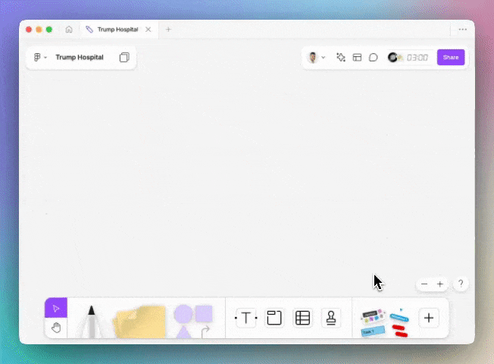Screen dimensions: 494x364
Task: Zoom out with the minus button
Action: click(424, 284)
